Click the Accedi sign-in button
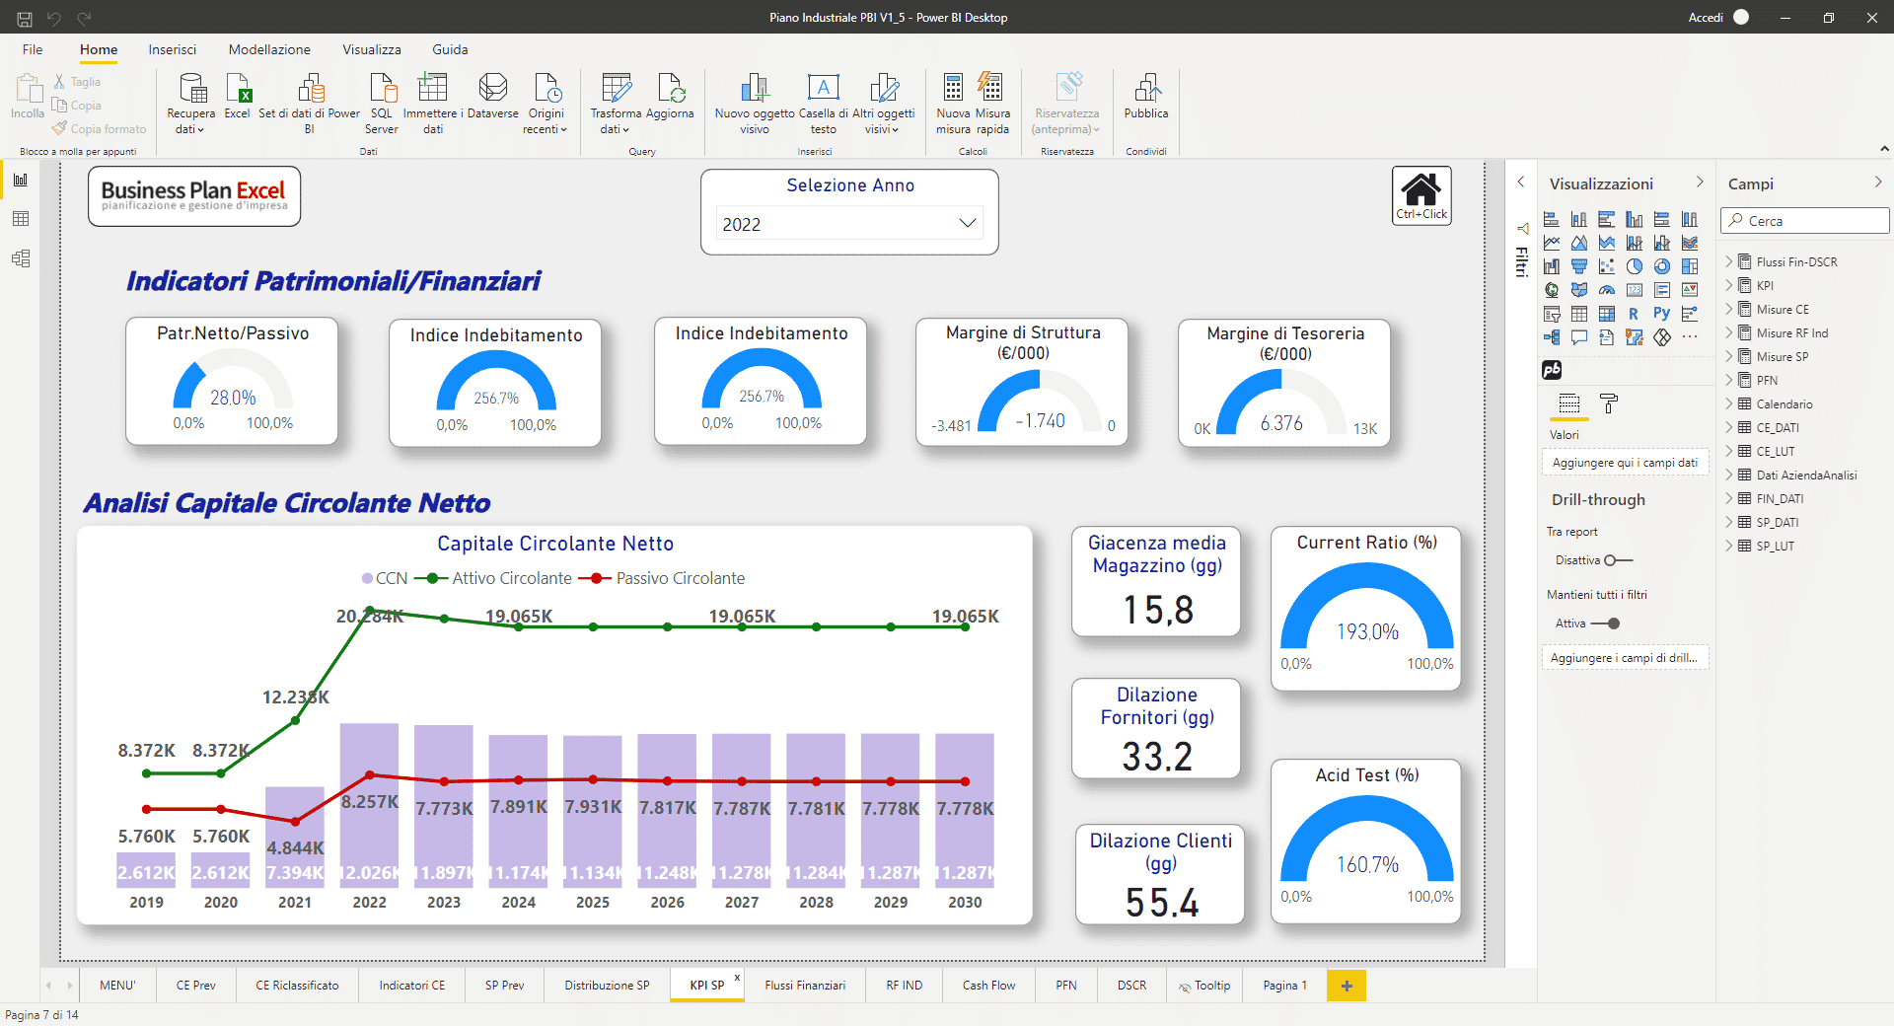Screen dimensions: 1894x1026 [1706, 18]
